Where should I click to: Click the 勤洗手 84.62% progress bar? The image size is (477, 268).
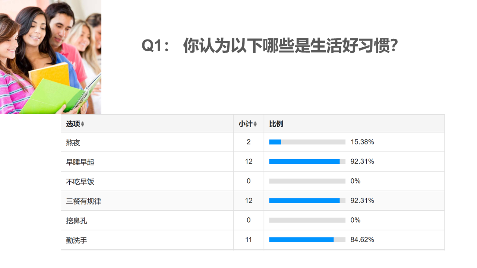coord(307,240)
